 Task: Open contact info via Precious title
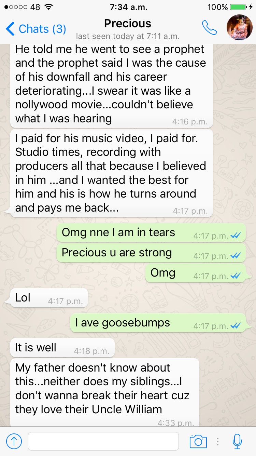(x=128, y=24)
